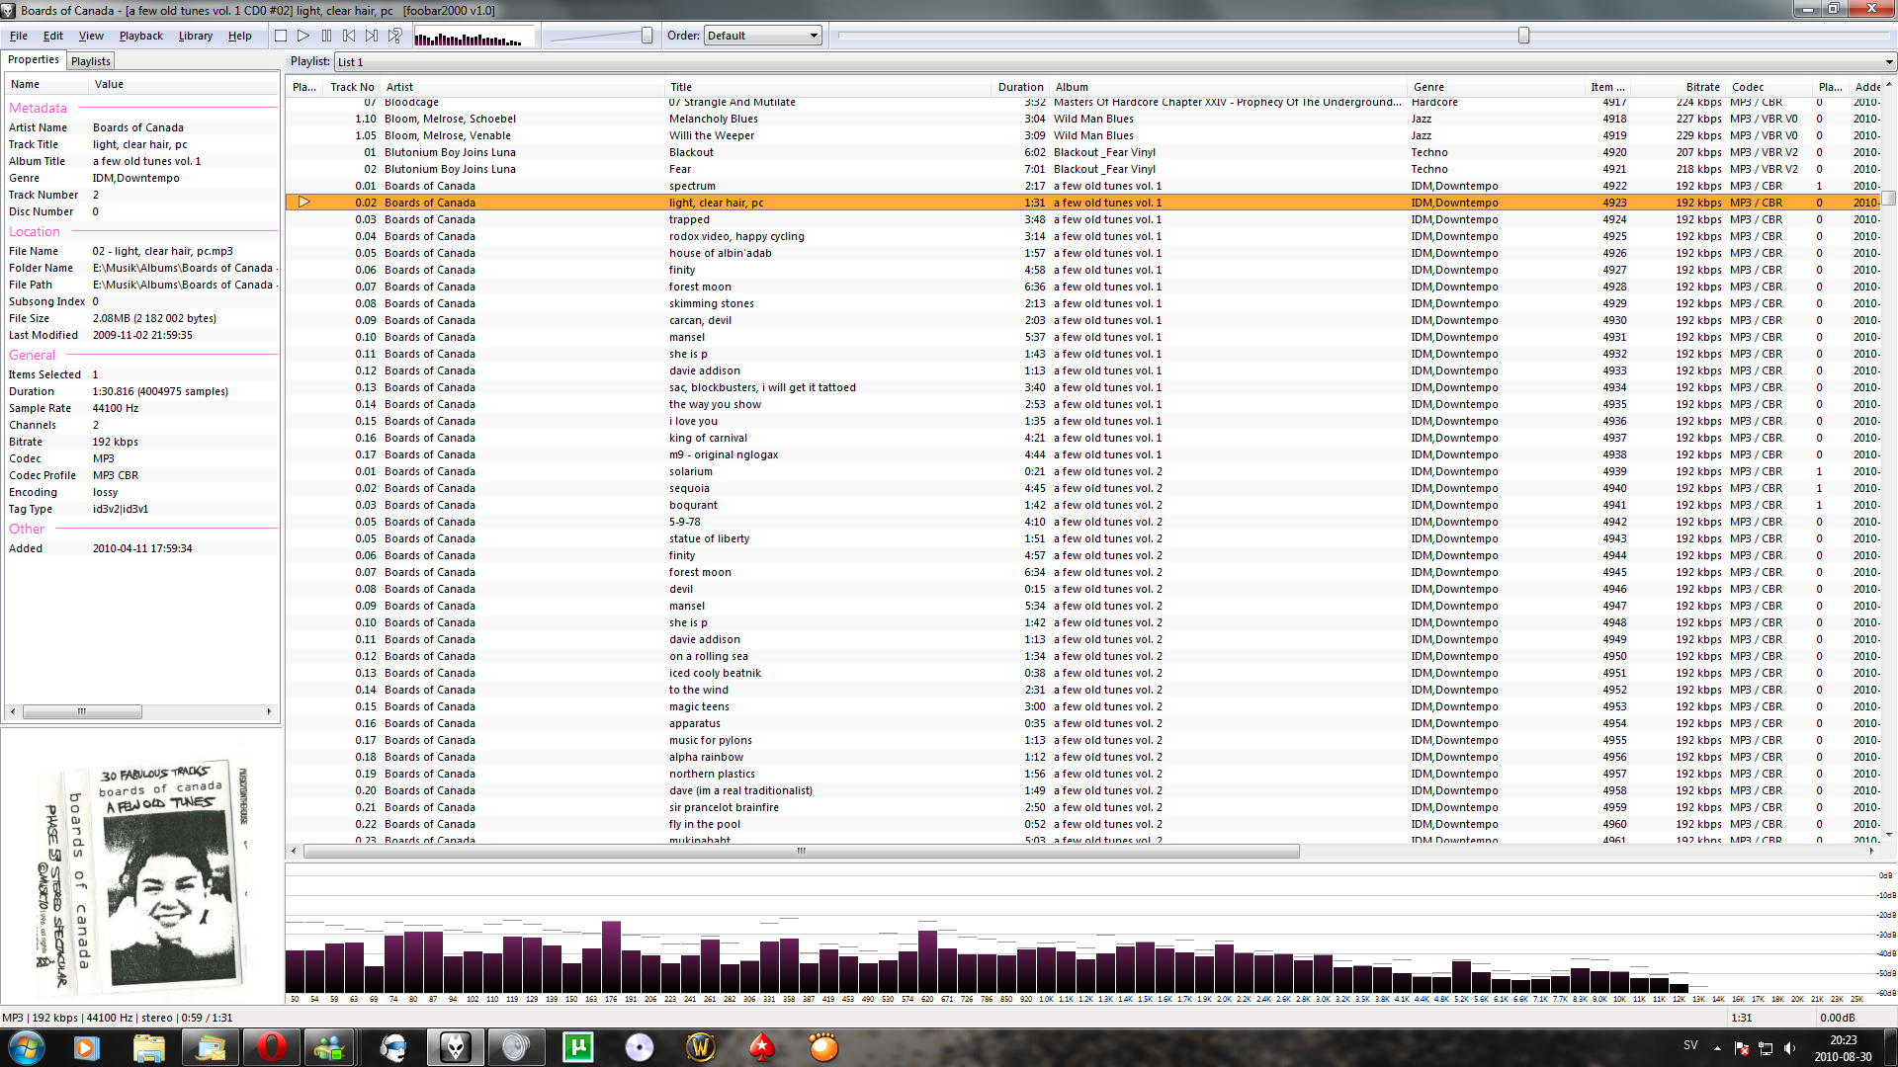Show hidden system tray icons
This screenshot has height=1067, width=1898.
point(1717,1048)
